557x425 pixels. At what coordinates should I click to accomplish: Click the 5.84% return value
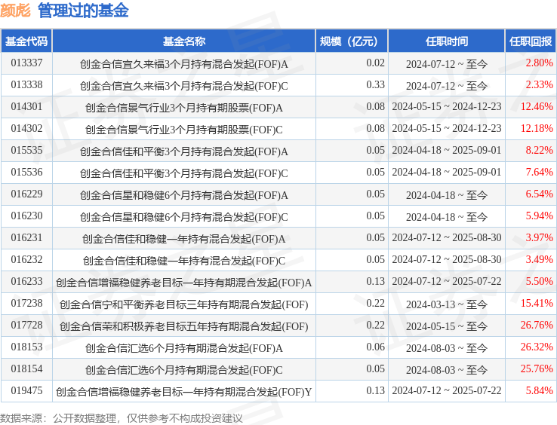539,390
